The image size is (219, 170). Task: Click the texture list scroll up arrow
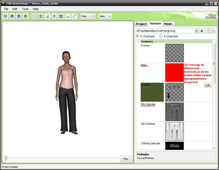coord(214,41)
